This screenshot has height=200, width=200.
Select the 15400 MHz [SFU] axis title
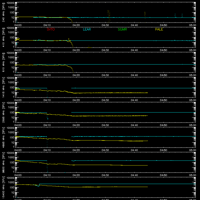tap(3, 187)
